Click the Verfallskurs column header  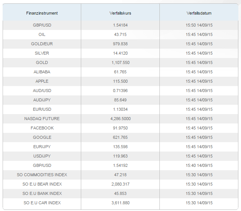point(120,13)
